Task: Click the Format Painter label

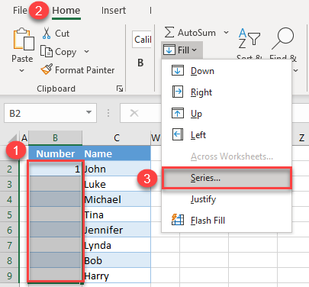Action: coord(85,70)
